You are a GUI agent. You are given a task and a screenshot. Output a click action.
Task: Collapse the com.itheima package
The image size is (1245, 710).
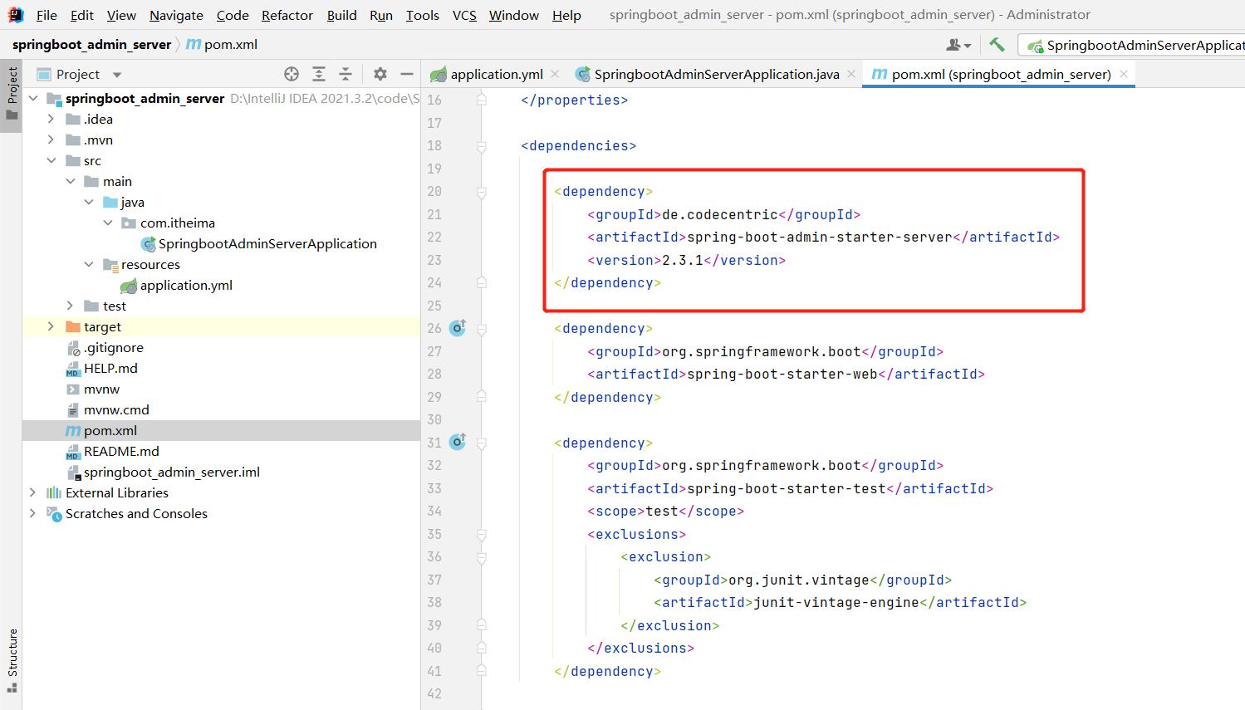pos(108,223)
